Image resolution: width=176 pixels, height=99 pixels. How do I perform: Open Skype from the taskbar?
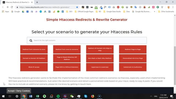pos(86,96)
